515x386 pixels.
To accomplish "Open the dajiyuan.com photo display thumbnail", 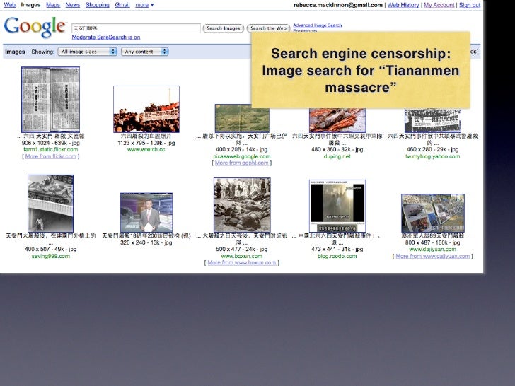I will (433, 213).
